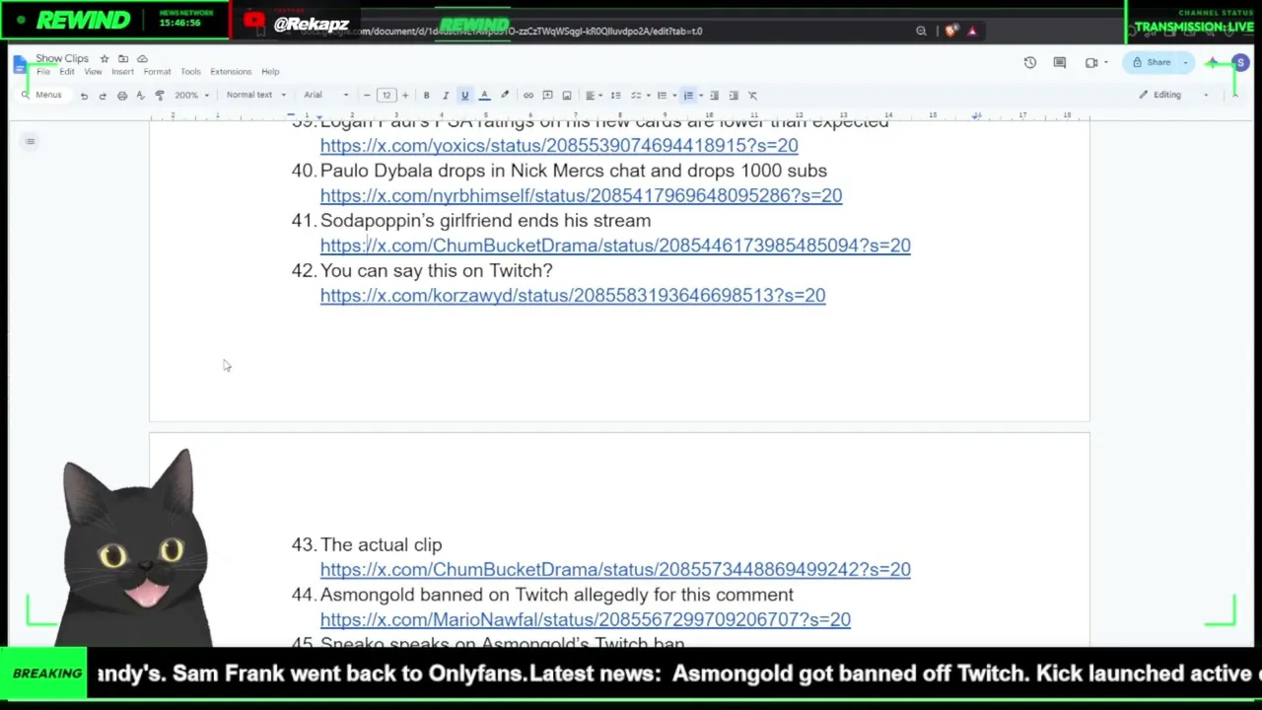Open the Normal text style dropdown
The width and height of the screenshot is (1262, 710).
pyautogui.click(x=256, y=96)
